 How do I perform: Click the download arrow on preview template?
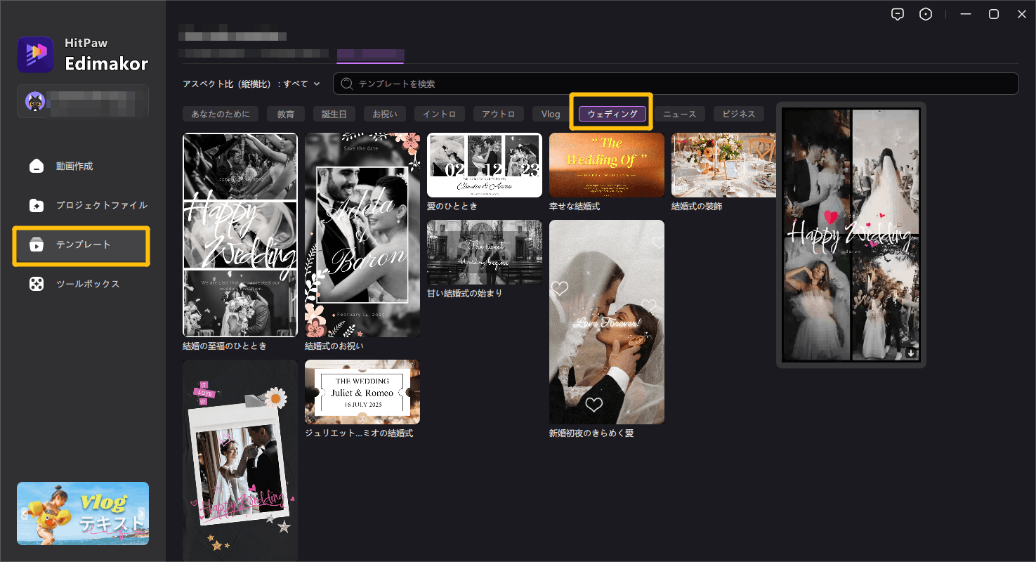(911, 353)
